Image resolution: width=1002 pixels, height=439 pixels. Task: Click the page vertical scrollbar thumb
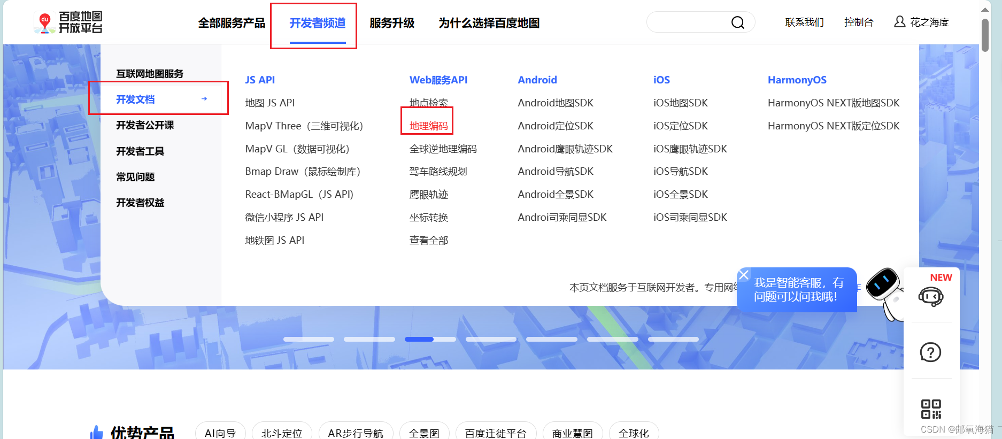(985, 35)
